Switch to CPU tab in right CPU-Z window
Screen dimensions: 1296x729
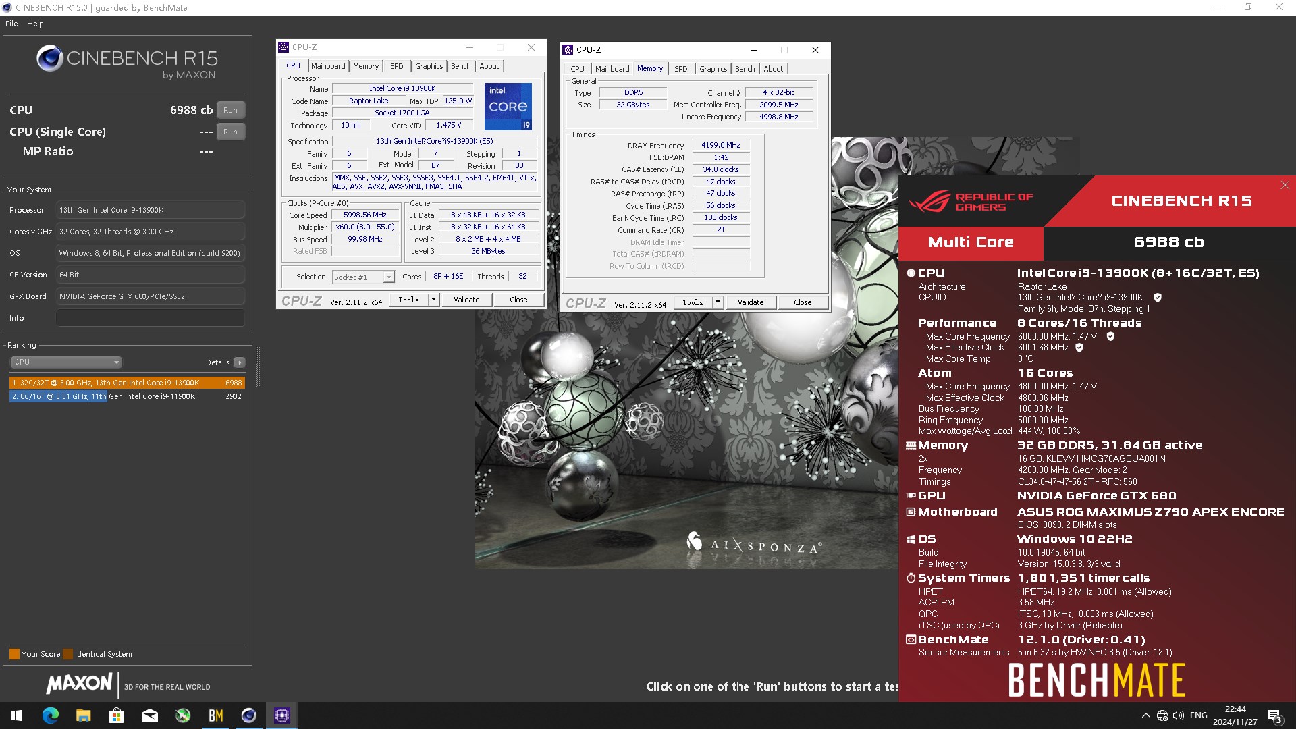point(577,69)
